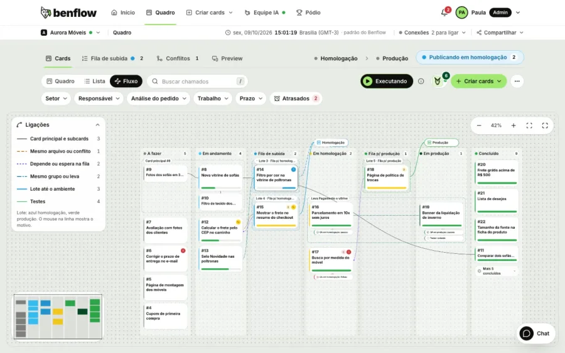Image resolution: width=565 pixels, height=353 pixels.
Task: Click the minimap overview thumbnail
Action: coord(58,317)
